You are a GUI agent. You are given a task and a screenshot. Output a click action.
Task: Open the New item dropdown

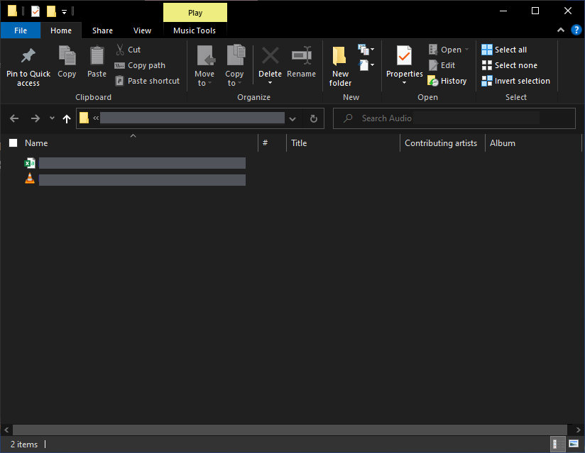pos(366,49)
